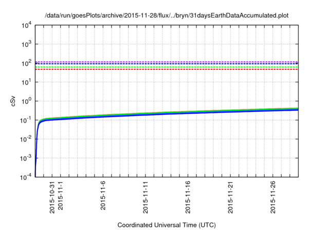Click the 10^-3 y-axis tick label

point(26,158)
